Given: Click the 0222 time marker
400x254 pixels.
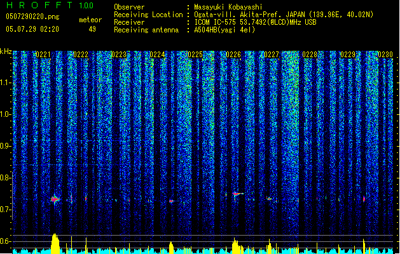Looking at the screenshot, I should point(81,55).
